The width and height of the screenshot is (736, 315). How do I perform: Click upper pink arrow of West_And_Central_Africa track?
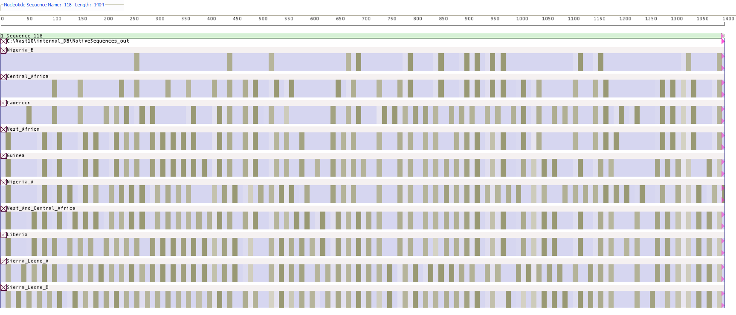pyautogui.click(x=723, y=215)
